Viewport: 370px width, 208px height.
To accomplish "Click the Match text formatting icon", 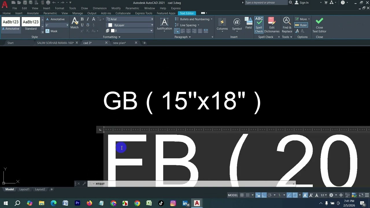I will coord(75,23).
